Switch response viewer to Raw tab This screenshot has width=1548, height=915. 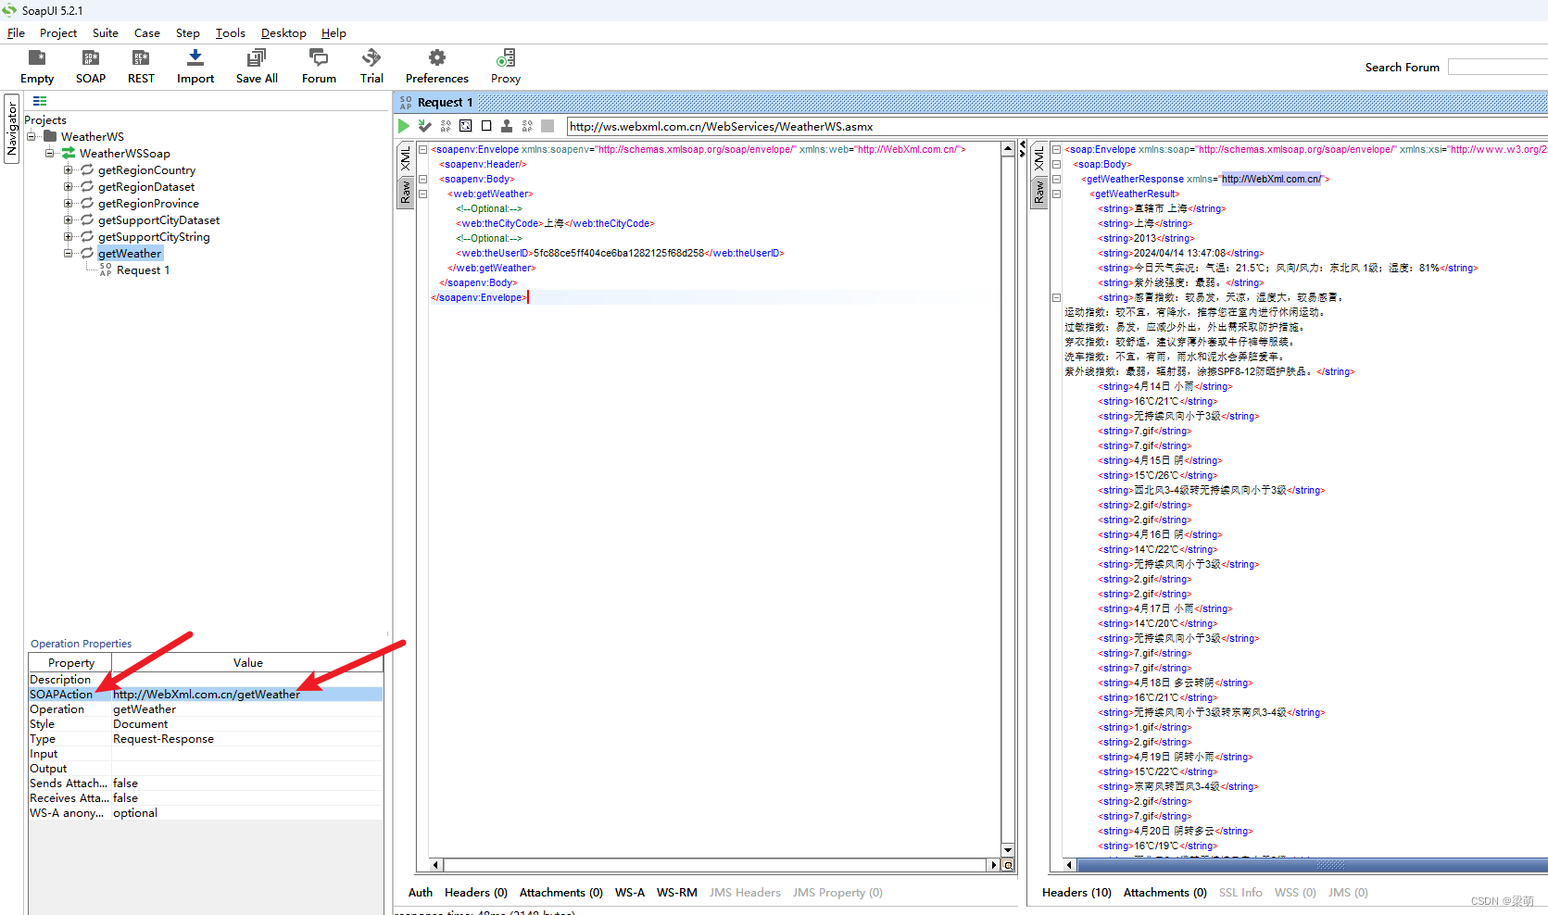point(1039,193)
